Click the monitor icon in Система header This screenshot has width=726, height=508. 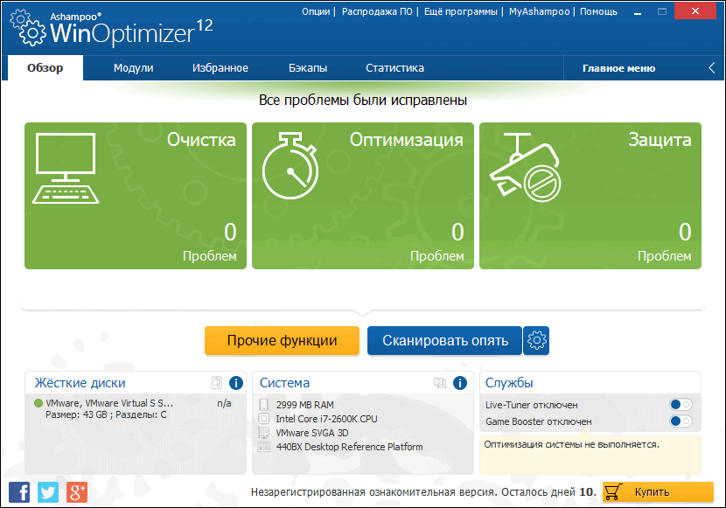[440, 383]
